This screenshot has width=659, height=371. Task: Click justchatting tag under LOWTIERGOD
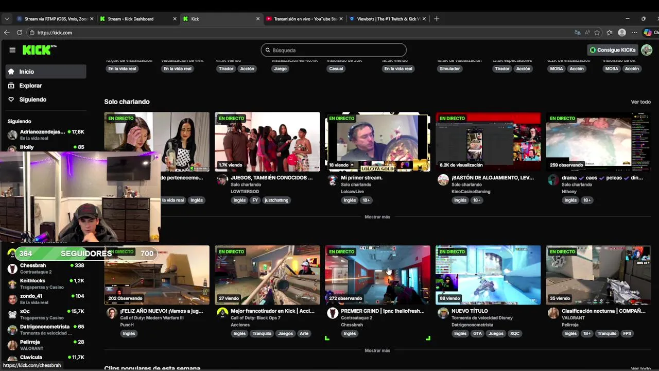point(276,200)
